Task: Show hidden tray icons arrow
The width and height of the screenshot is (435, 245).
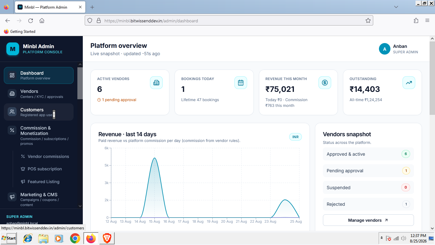Action: pyautogui.click(x=382, y=238)
